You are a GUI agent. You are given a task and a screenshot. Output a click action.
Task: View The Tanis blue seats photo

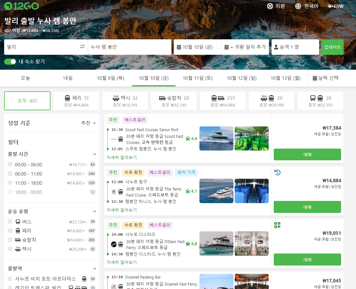coord(252,191)
